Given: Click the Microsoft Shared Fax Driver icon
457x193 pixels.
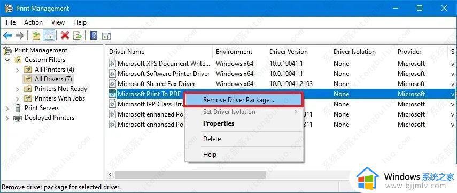Looking at the screenshot, I should click(x=112, y=84).
